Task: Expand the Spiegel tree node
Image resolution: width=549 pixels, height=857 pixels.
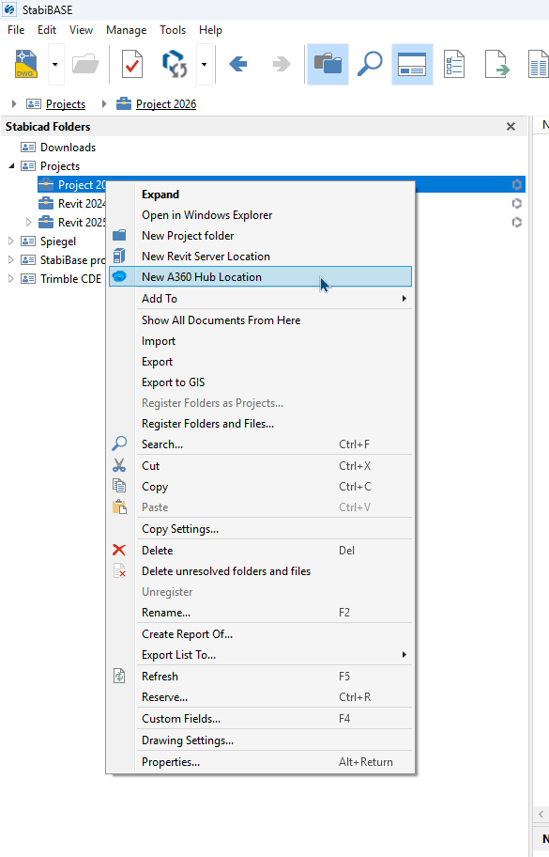Action: 11,241
